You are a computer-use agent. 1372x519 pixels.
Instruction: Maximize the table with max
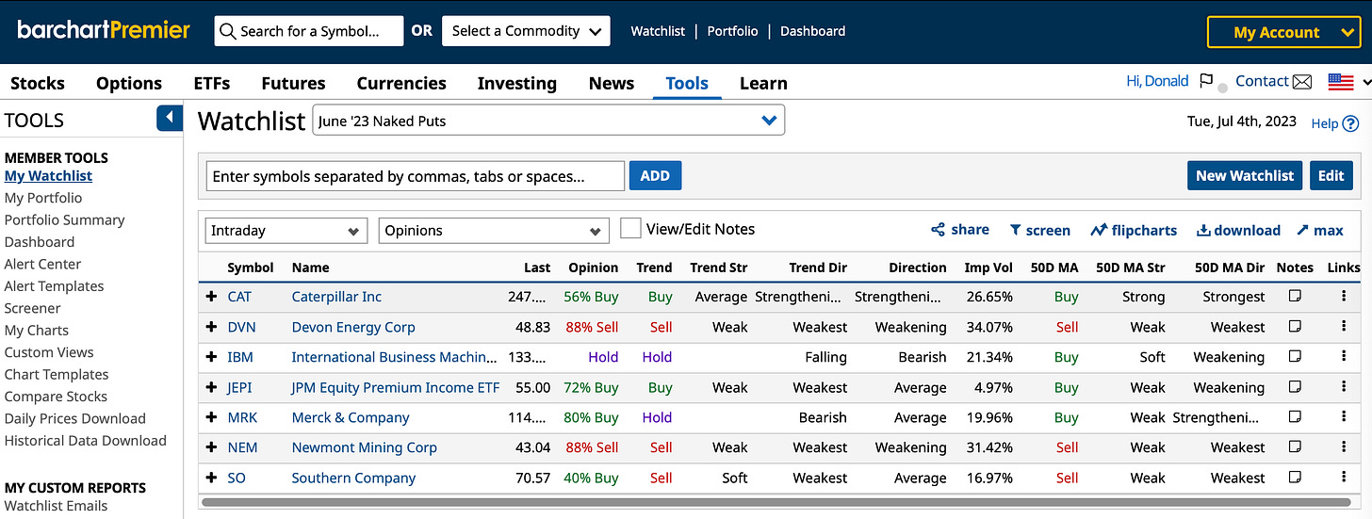[1320, 230]
